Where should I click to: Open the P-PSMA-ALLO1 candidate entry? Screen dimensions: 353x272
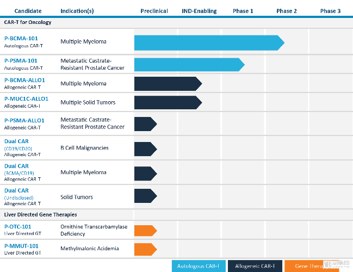point(24,120)
